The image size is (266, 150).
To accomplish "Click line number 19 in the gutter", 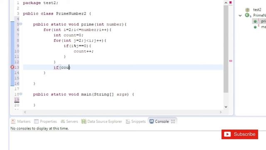I will click(17, 99).
